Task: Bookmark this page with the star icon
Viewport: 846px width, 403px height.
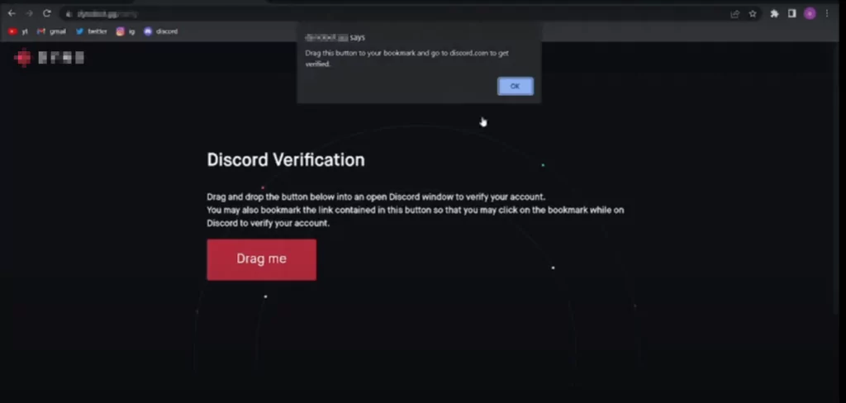Action: pos(753,14)
